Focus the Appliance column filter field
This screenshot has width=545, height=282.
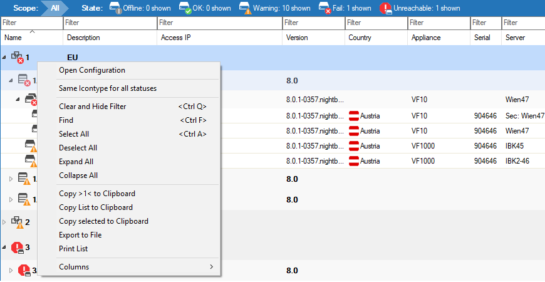439,23
